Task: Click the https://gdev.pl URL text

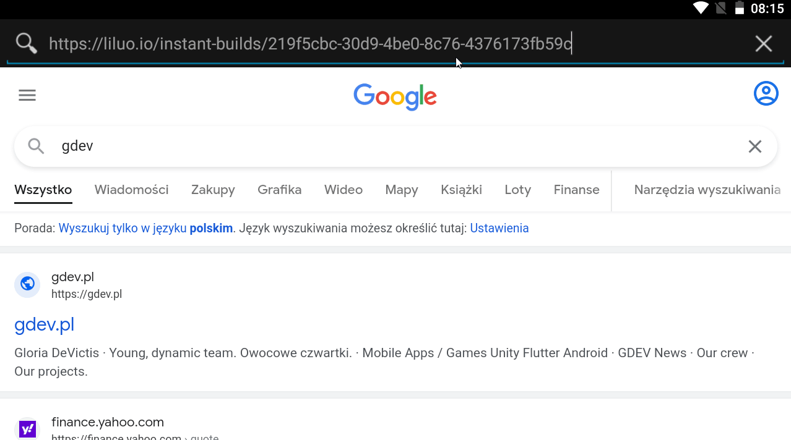Action: click(87, 294)
